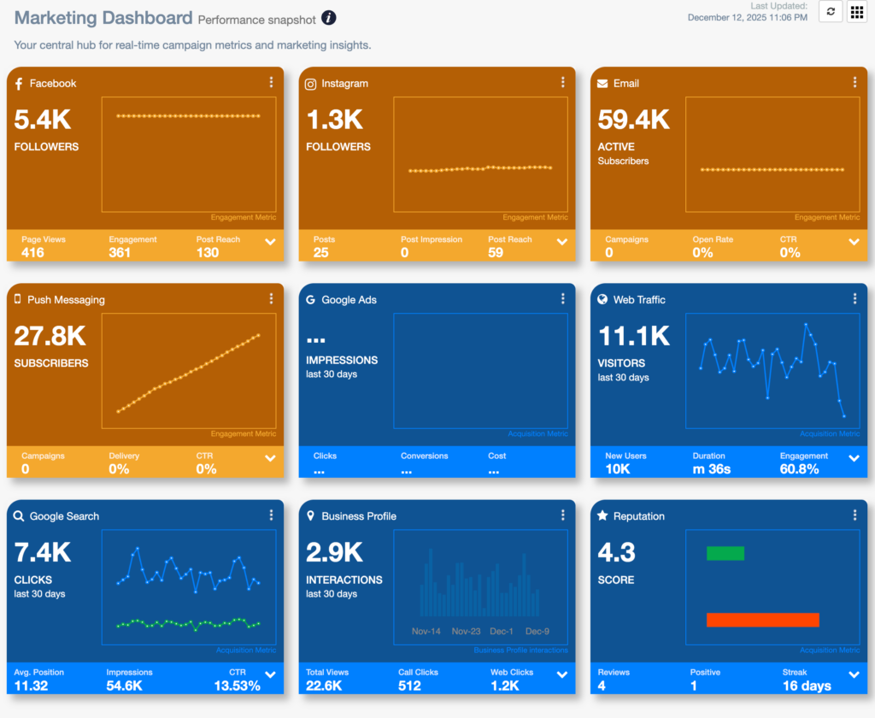Open the Business Profile card options menu

[x=563, y=515]
